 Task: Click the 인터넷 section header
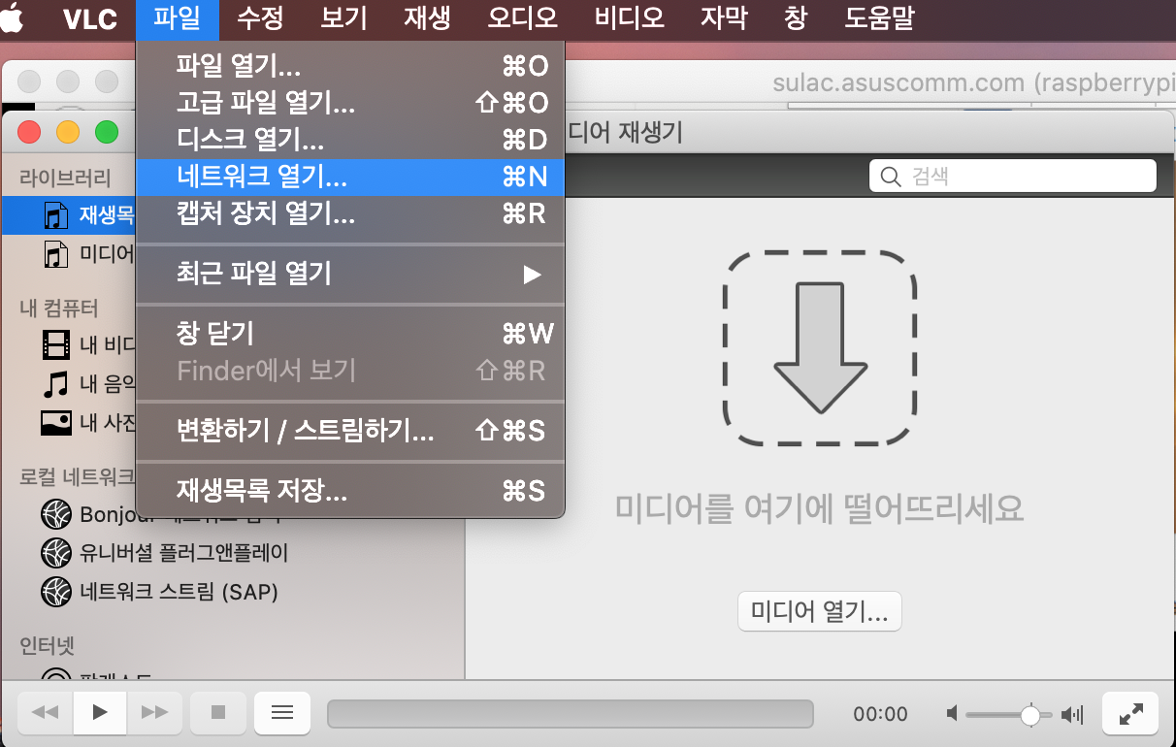(48, 645)
